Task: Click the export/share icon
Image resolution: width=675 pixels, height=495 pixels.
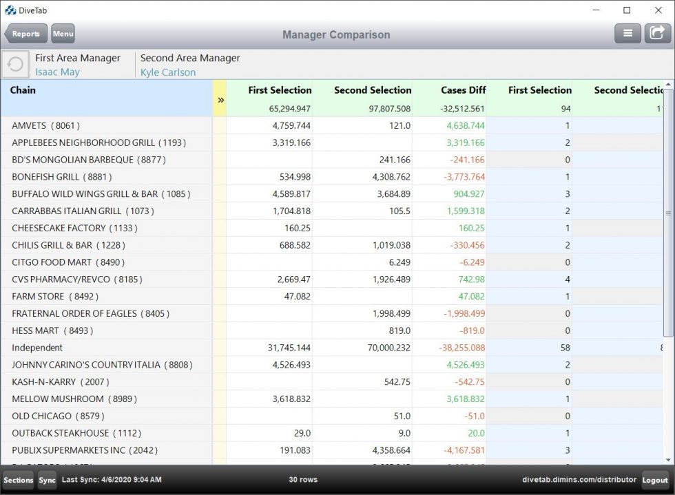Action: [x=656, y=32]
